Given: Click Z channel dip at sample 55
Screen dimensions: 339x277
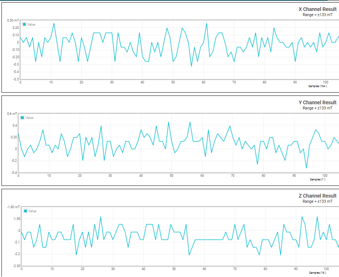Looking at the screenshot, I should click(x=189, y=255).
